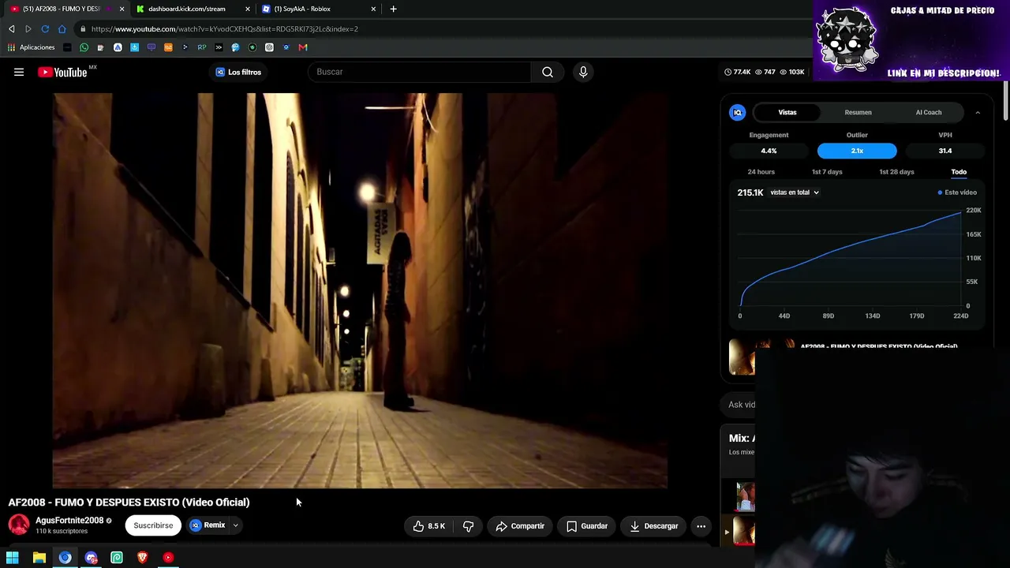Screen dimensions: 1010x568
Task: Select the Vistas tab in vidIQ panel
Action: click(787, 112)
